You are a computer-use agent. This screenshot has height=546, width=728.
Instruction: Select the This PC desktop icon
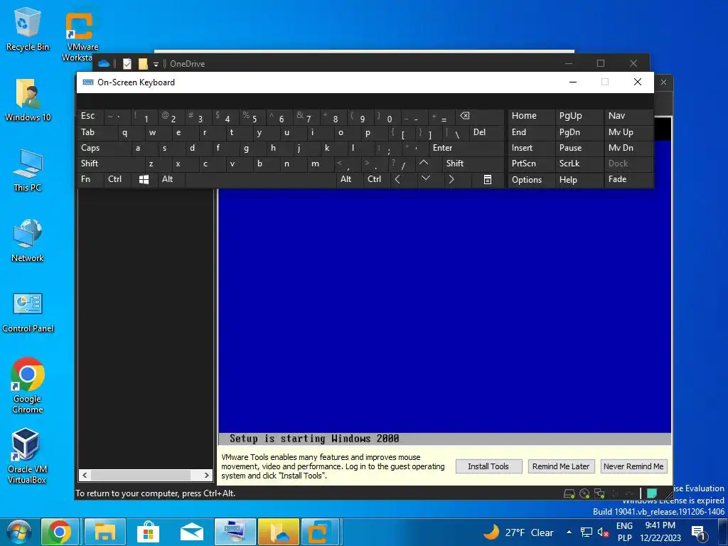pyautogui.click(x=28, y=171)
